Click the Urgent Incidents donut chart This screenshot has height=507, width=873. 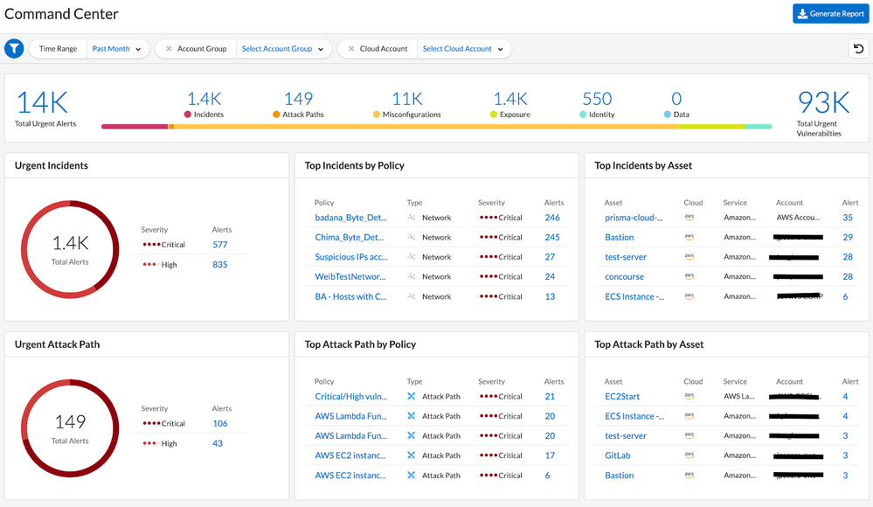(x=70, y=249)
